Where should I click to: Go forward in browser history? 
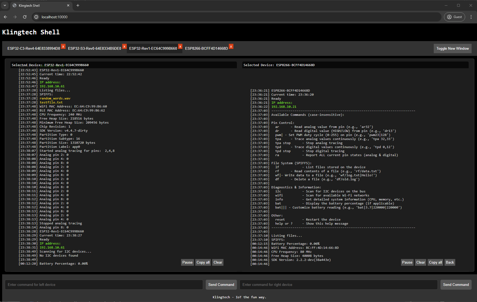15,17
